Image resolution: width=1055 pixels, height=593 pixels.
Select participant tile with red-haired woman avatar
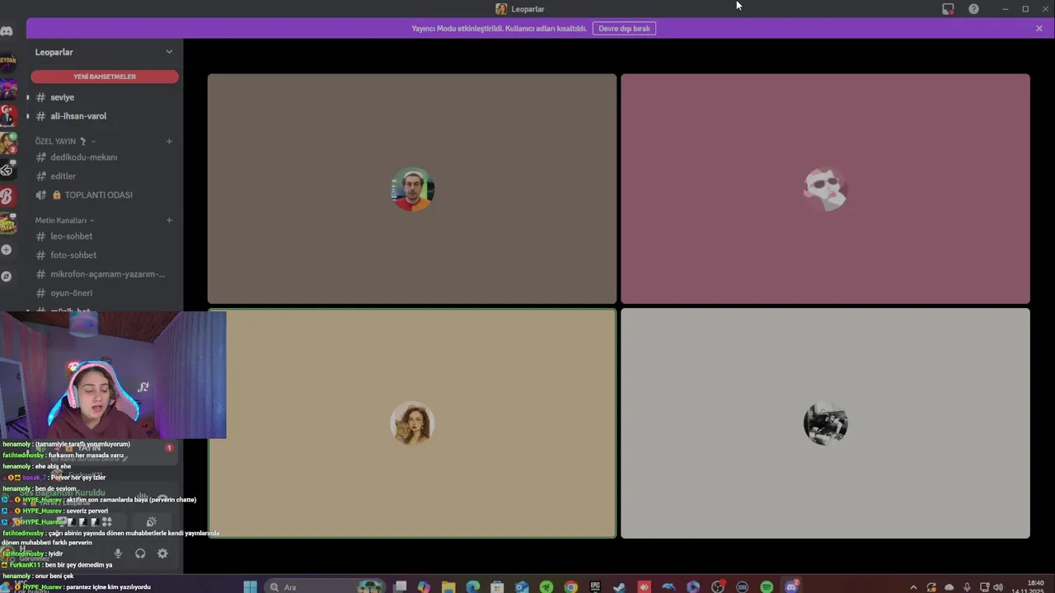412,423
